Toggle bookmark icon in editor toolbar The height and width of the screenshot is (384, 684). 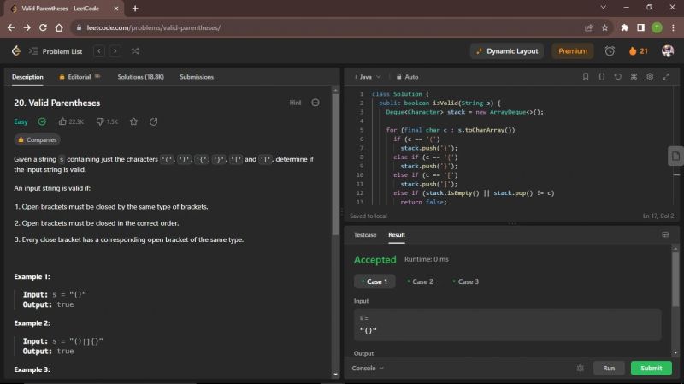(586, 77)
